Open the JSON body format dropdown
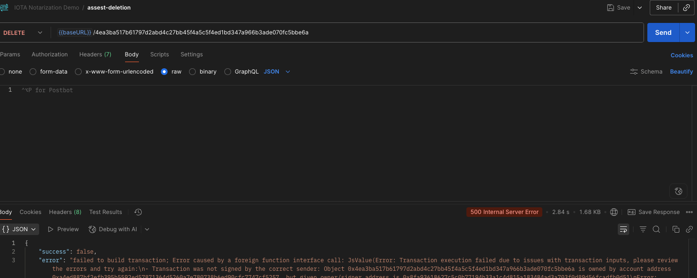Viewport: 697px width, 278px height. [x=277, y=72]
